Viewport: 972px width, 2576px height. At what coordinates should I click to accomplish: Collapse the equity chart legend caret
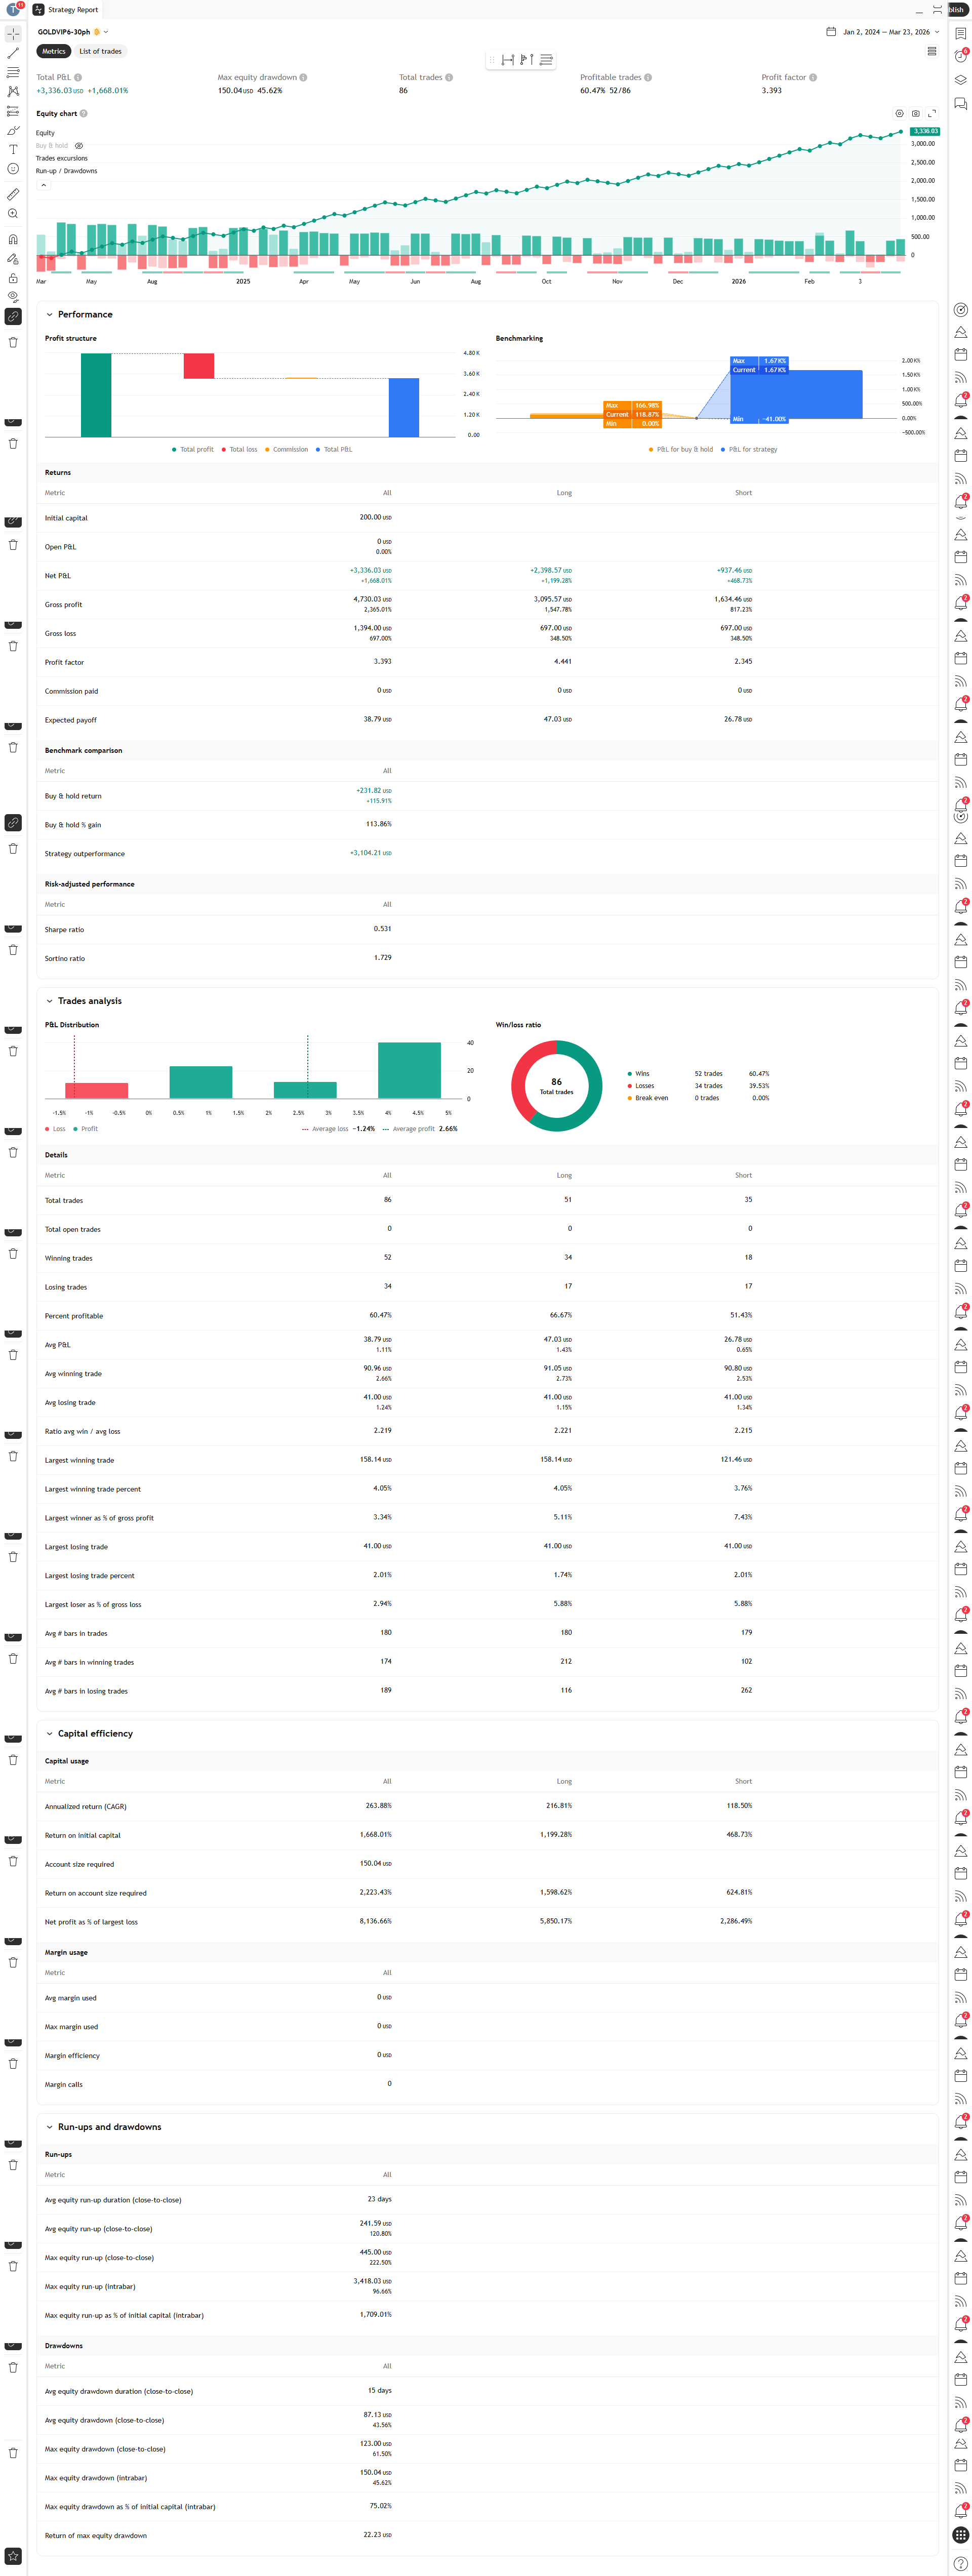click(43, 185)
